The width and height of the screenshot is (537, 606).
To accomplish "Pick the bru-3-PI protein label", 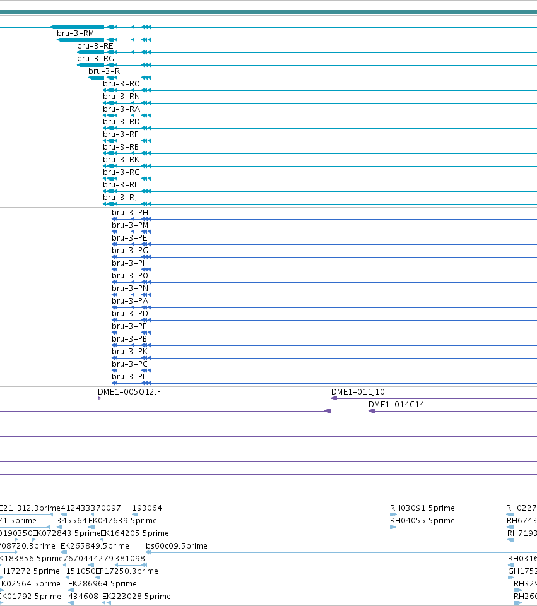I will [x=128, y=263].
